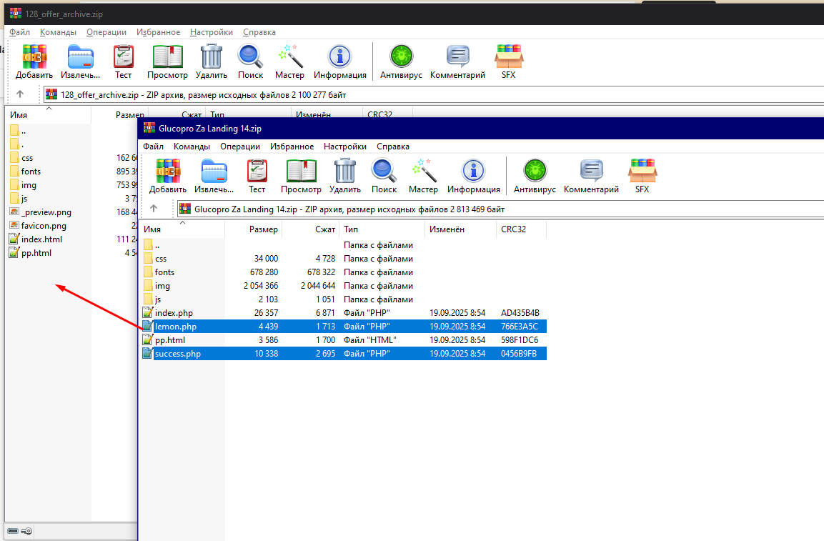The height and width of the screenshot is (541, 824).
Task: Open the Wizard tool in Glucopro window
Action: pos(423,176)
